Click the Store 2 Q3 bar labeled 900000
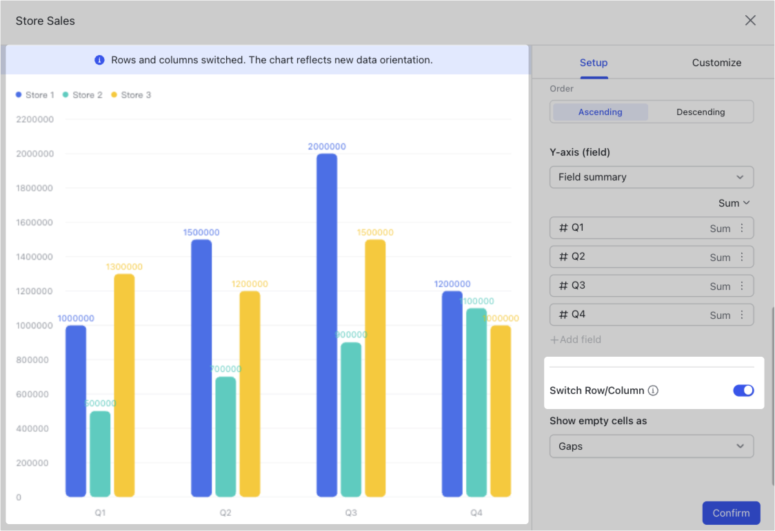The image size is (775, 531). click(x=351, y=419)
